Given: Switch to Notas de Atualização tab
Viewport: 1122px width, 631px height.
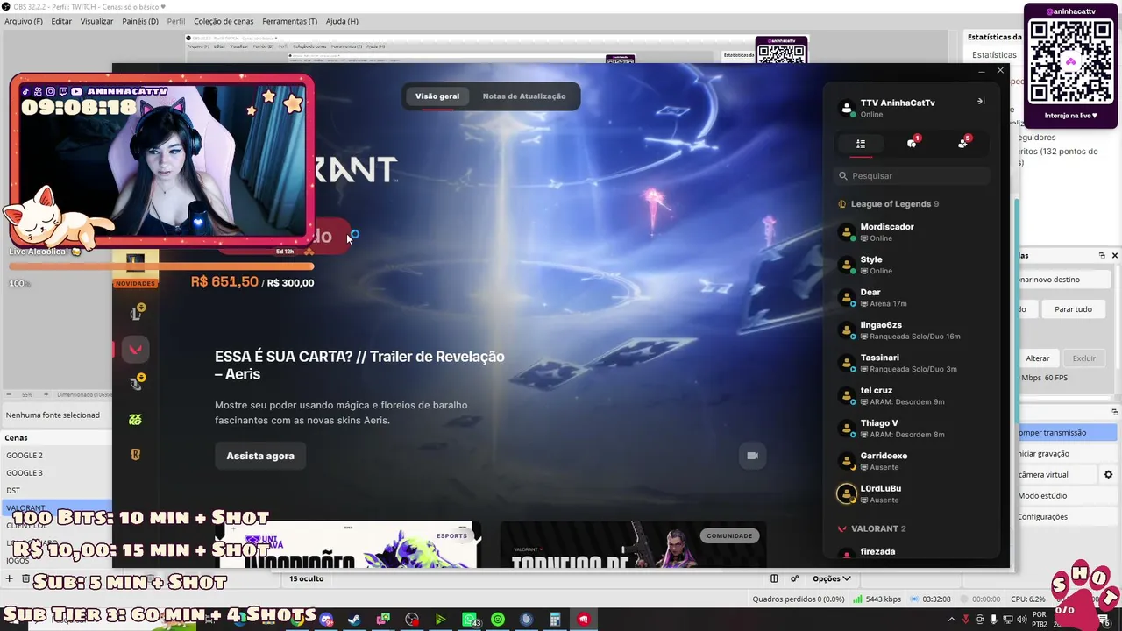Looking at the screenshot, I should coord(524,96).
